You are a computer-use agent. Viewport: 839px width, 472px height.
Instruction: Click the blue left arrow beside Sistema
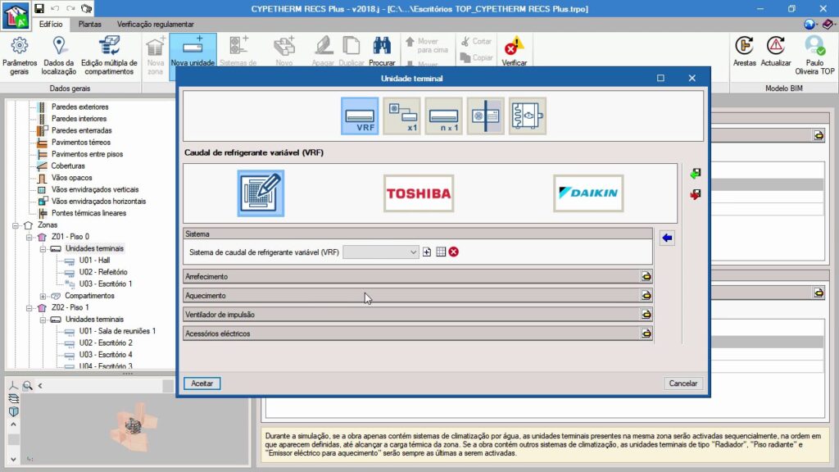667,238
